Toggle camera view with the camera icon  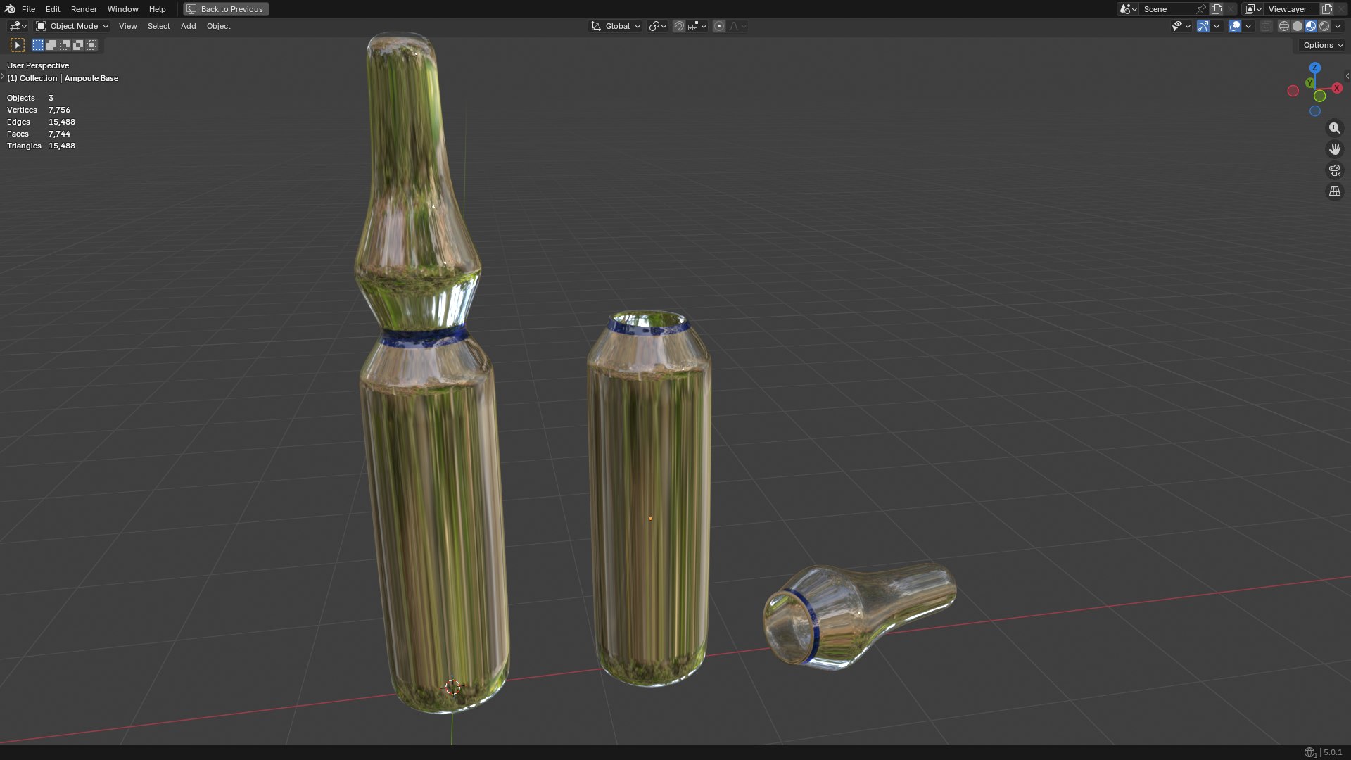[x=1334, y=170]
